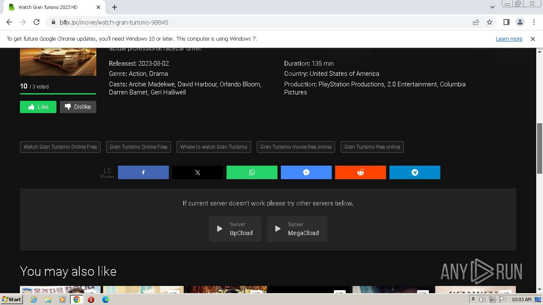Image resolution: width=543 pixels, height=305 pixels.
Task: Go back to previous page
Action: tap(9, 22)
